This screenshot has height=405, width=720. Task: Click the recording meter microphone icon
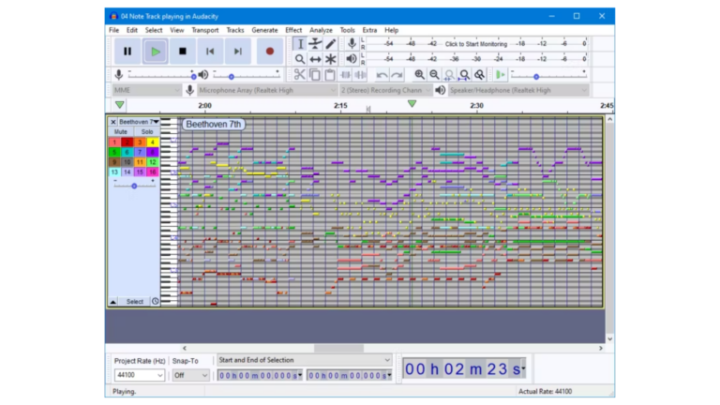(352, 44)
